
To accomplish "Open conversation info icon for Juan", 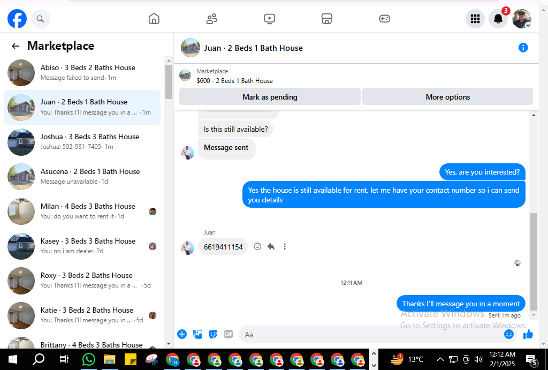I will [x=523, y=48].
